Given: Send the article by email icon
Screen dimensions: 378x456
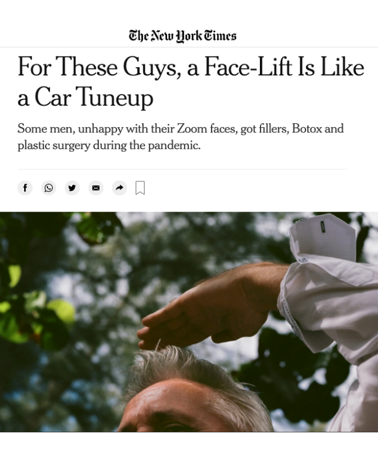Looking at the screenshot, I should 96,188.
